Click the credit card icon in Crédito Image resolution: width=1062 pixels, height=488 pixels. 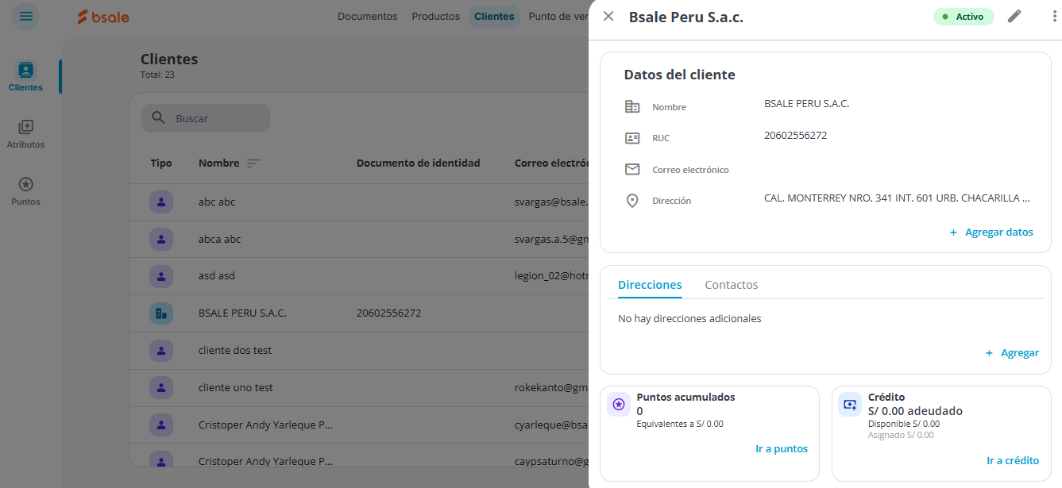[x=850, y=404]
